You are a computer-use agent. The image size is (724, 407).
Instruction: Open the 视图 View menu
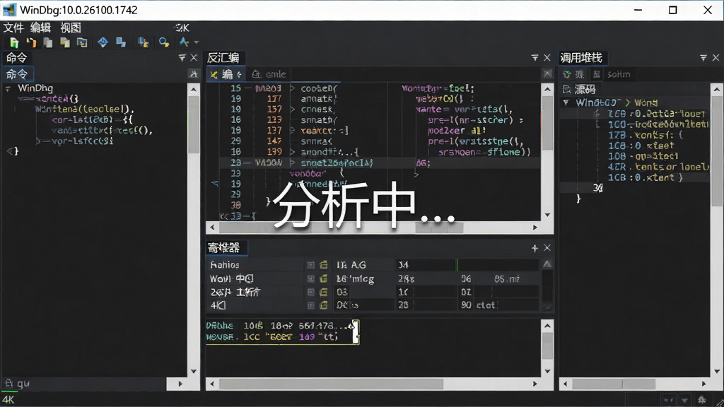[x=71, y=28]
